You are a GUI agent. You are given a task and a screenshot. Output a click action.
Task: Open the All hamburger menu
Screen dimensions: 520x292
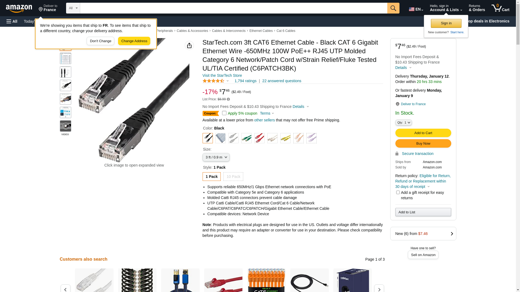tap(12, 21)
